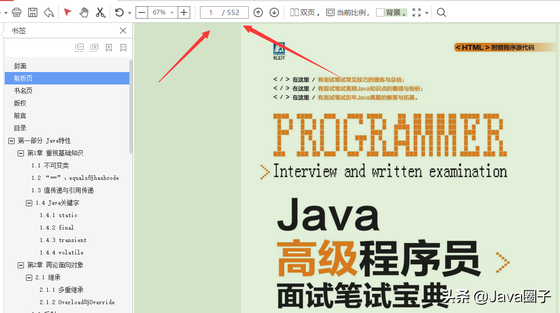Go to next page down arrow

[274, 13]
